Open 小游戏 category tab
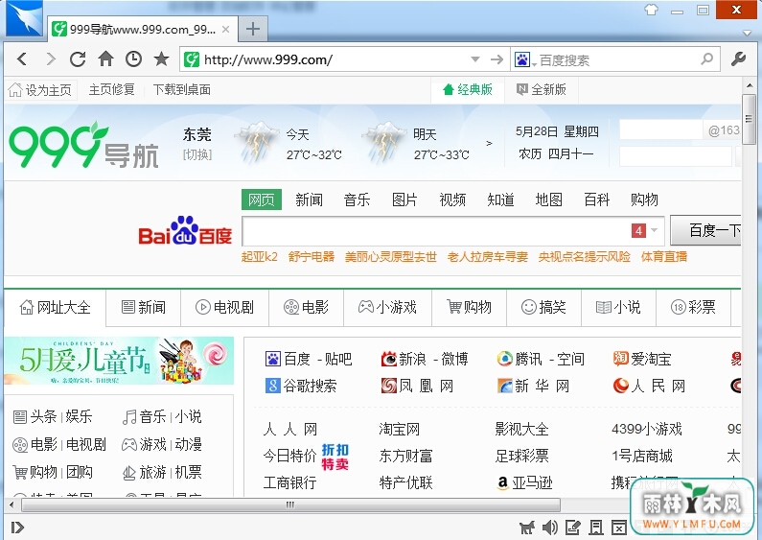Viewport: 762px width, 540px height. [388, 308]
